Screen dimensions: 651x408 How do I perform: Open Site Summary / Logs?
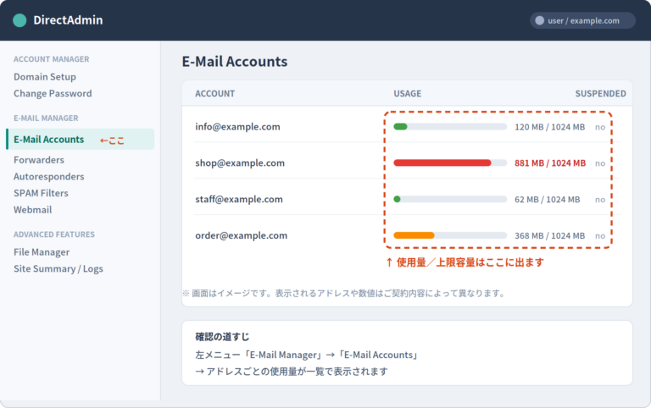tap(58, 268)
